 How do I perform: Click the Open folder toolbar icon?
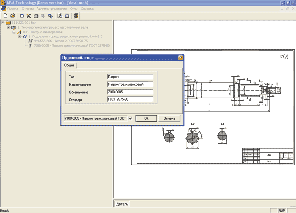pos(12,16)
